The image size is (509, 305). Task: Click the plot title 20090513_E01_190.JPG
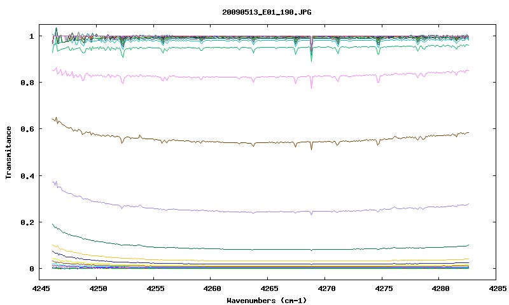(x=267, y=12)
